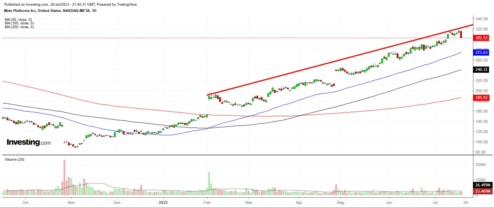Click the 320.00 price axis label
The height and width of the screenshot is (208, 494).
pos(481,29)
